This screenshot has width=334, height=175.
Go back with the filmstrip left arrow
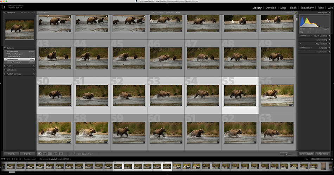click(x=17, y=159)
